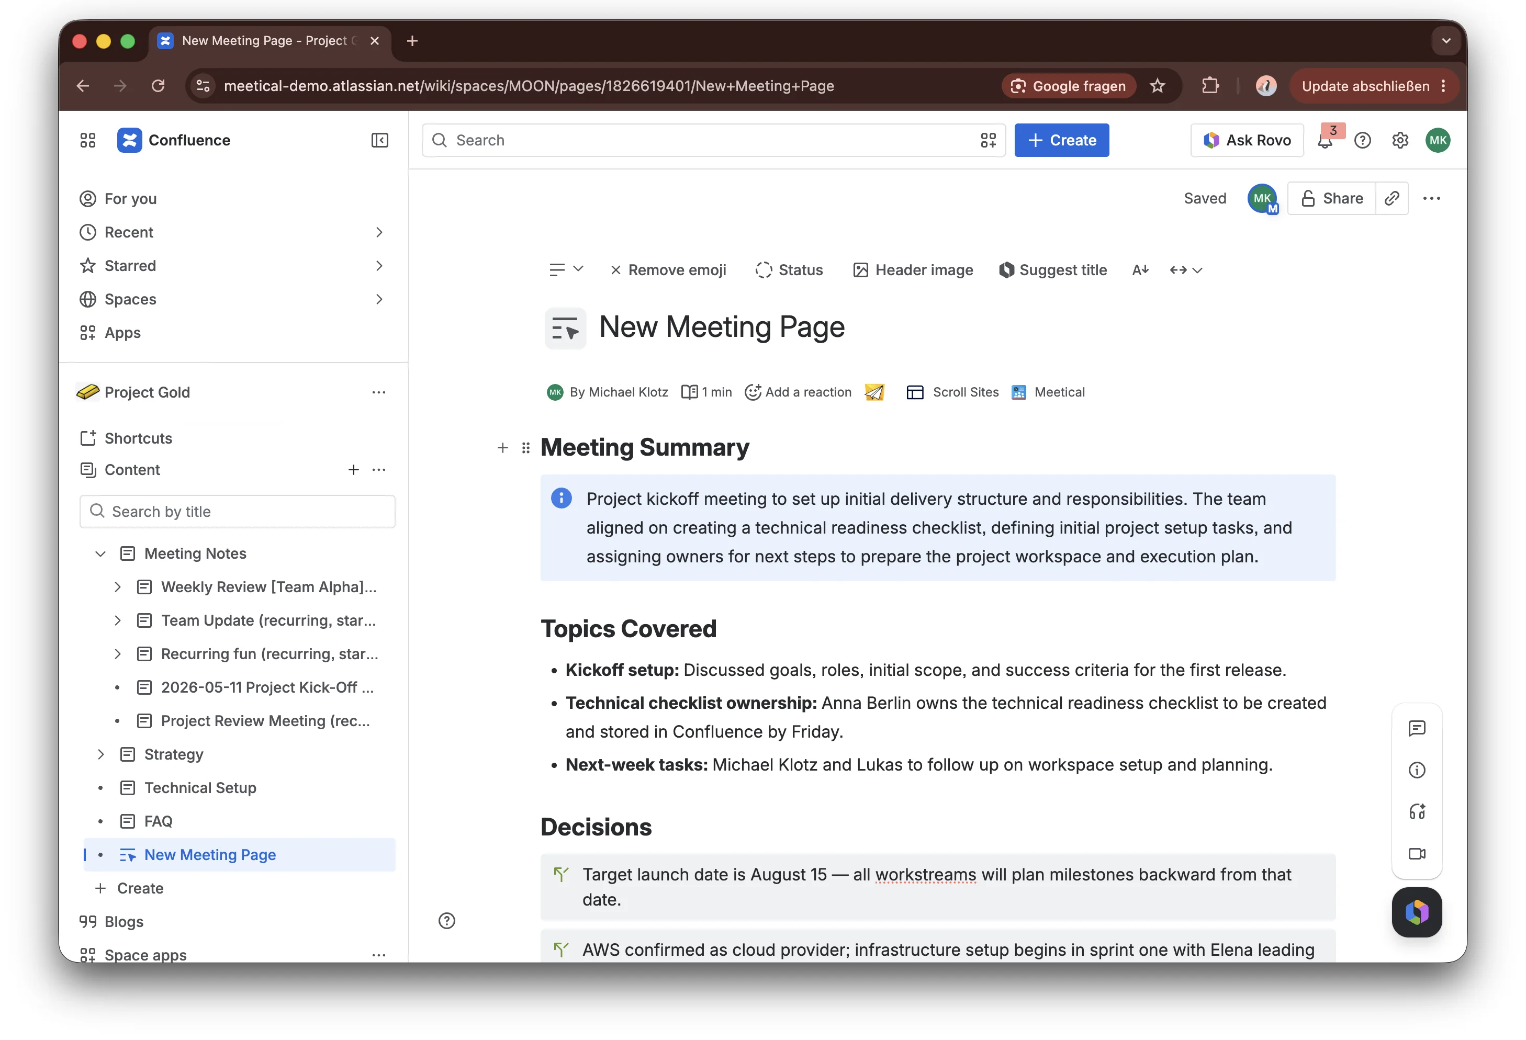Viewport: 1526px width, 1040px height.
Task: Collapse the Meeting Notes tree
Action: (100, 553)
